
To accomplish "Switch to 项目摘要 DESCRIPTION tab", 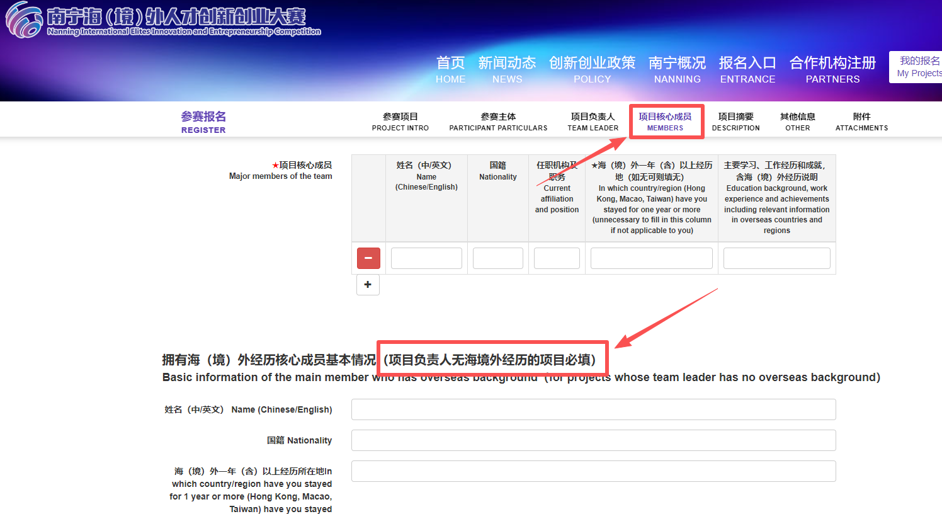I will click(736, 122).
